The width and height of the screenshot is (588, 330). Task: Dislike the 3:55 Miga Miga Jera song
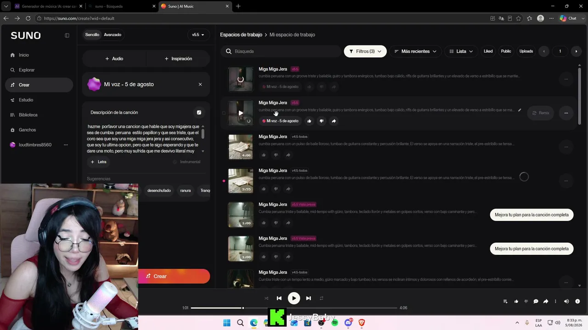(276, 189)
